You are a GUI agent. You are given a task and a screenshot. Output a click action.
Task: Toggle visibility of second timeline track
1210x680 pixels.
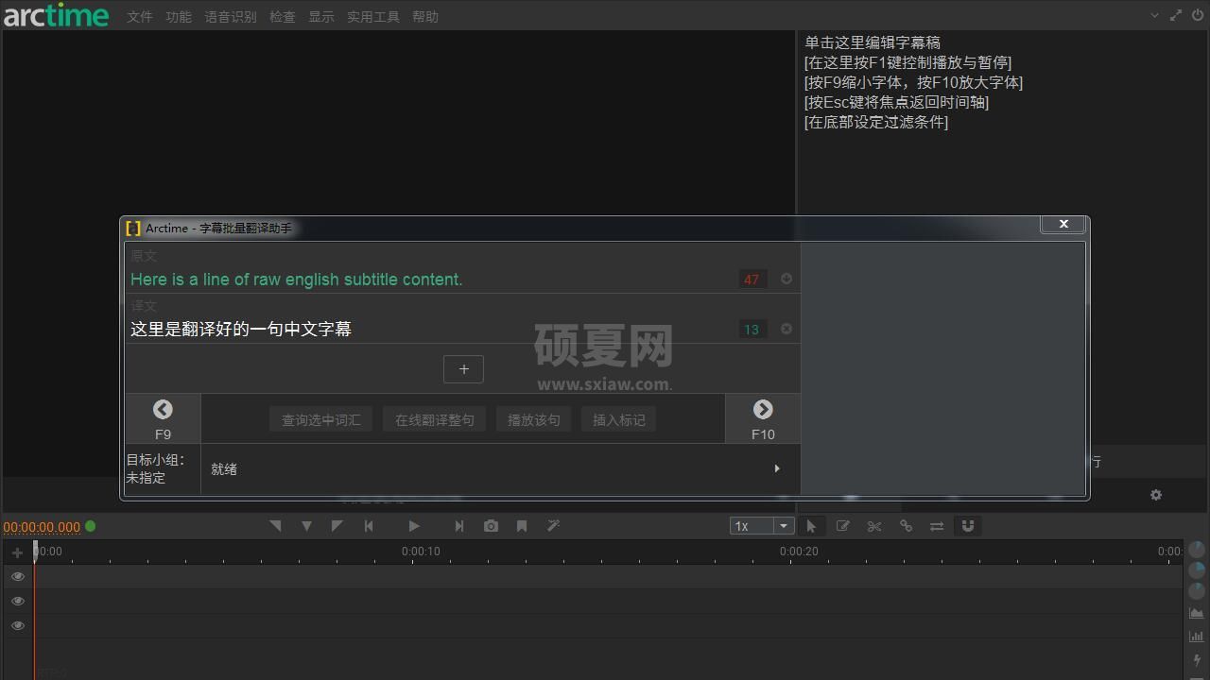click(18, 601)
